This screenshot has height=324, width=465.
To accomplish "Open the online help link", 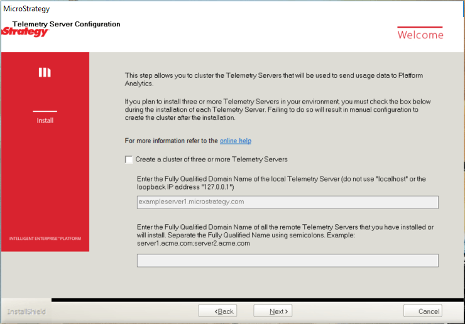I will click(235, 141).
